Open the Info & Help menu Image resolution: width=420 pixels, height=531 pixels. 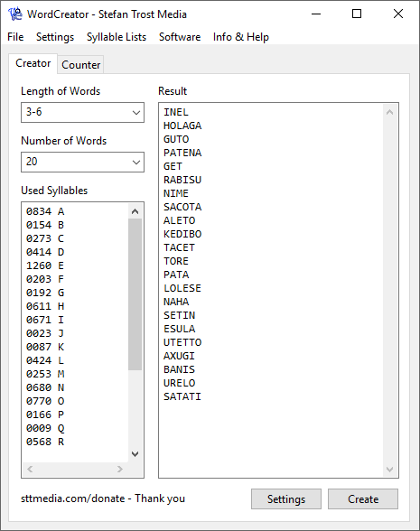click(x=241, y=37)
